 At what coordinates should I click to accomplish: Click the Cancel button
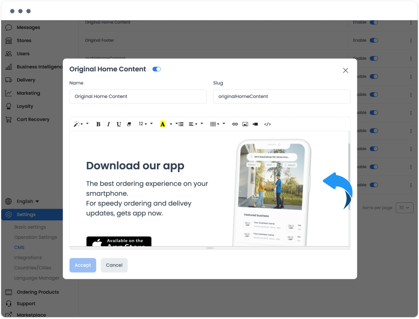[114, 265]
